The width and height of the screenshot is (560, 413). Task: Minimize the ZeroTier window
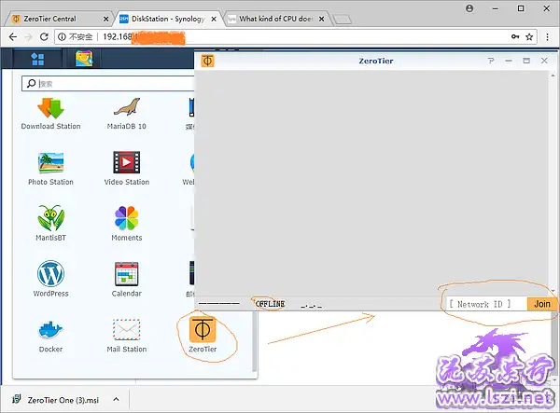pos(509,61)
